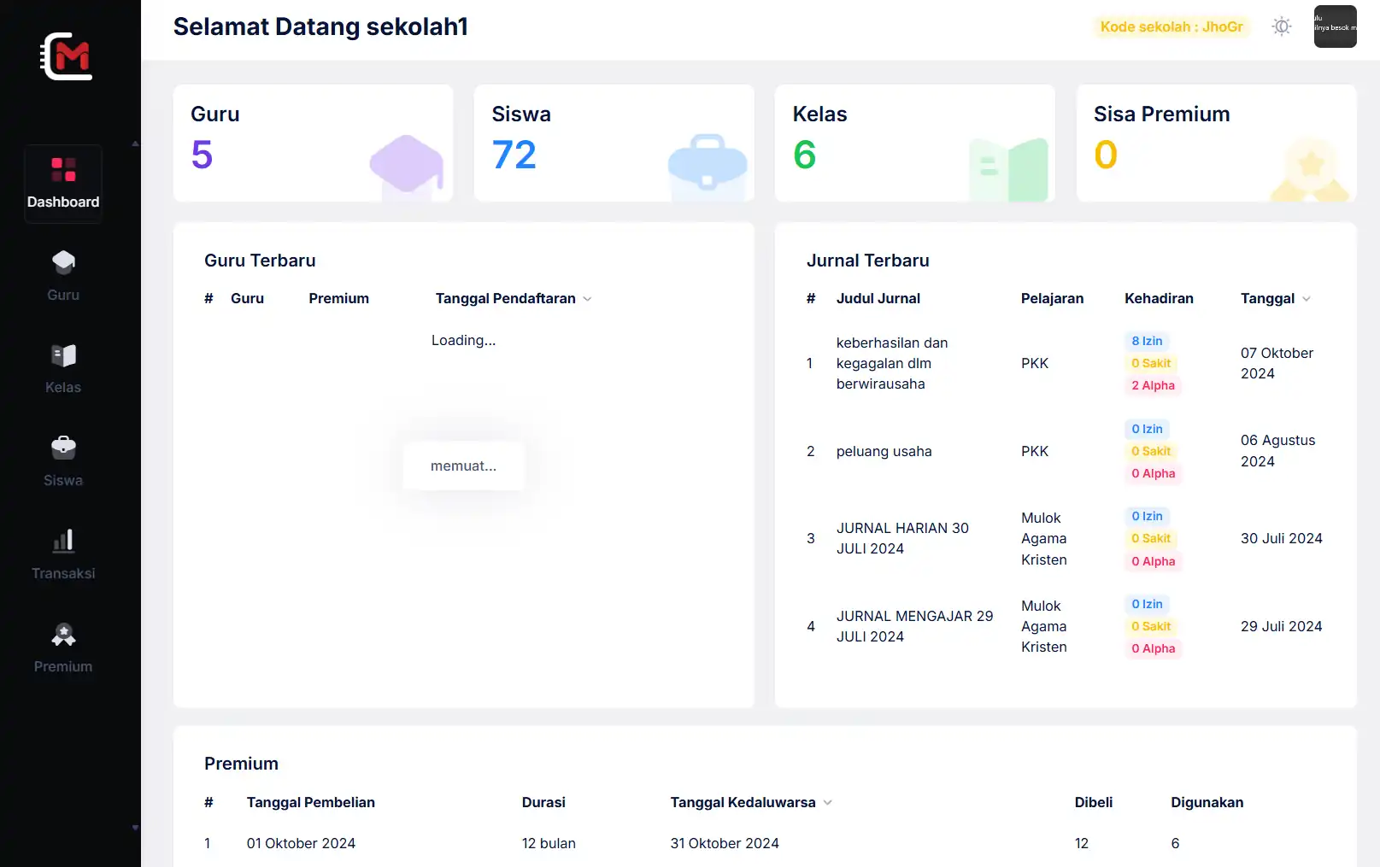Screen dimensions: 1380x867
Task: Sort by Tanggal Pendaftaran column
Action: coord(513,299)
